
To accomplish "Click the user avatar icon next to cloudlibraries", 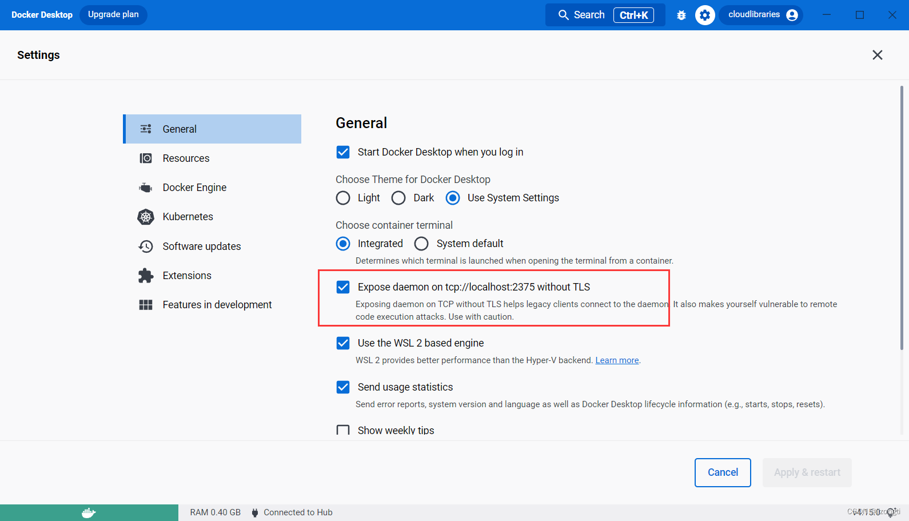I will click(x=792, y=15).
